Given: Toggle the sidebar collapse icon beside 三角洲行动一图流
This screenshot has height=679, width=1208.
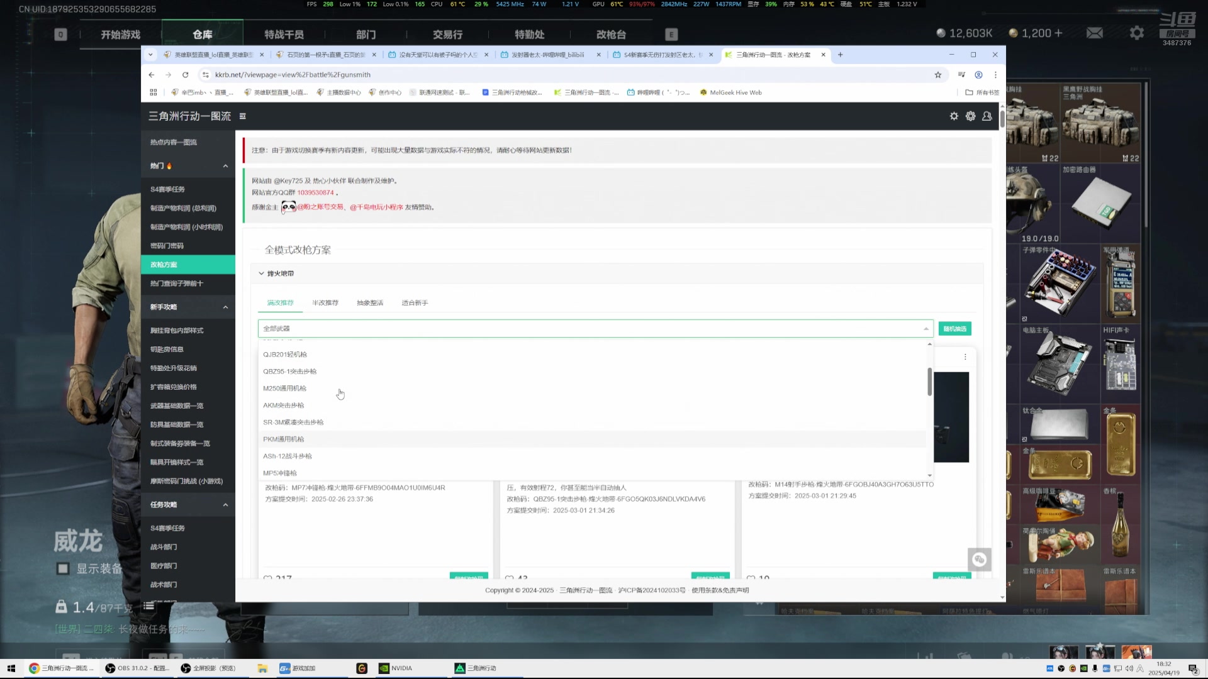Looking at the screenshot, I should tap(243, 116).
